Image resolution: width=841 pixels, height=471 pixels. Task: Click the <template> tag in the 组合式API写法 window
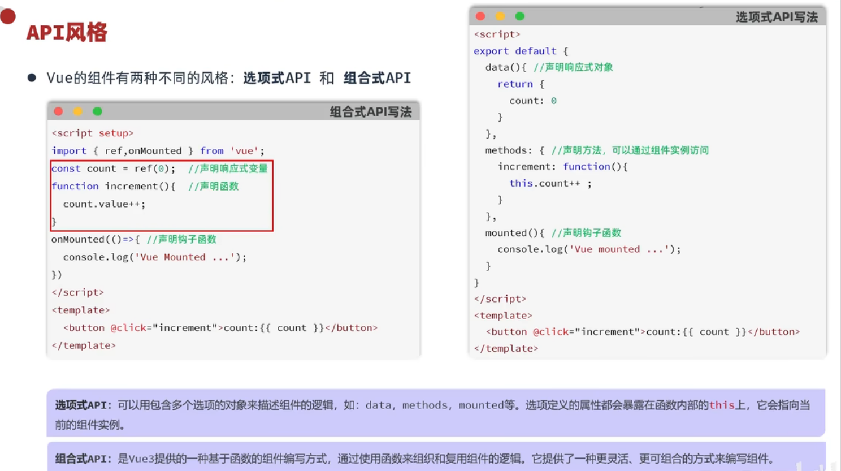coord(81,310)
